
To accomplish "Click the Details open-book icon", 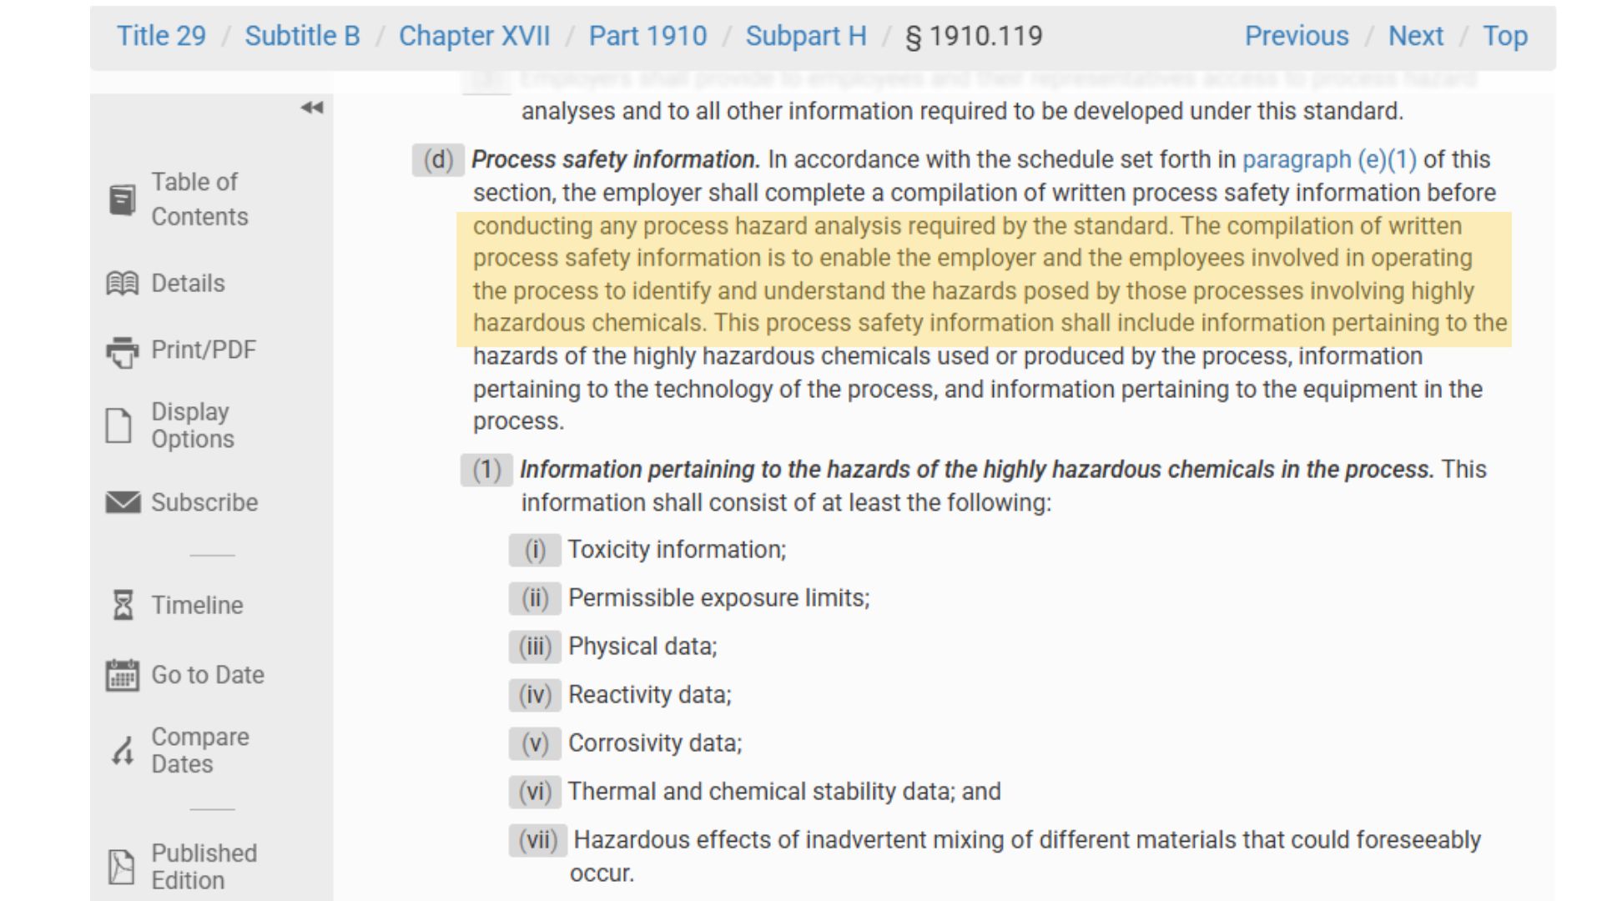I will (x=122, y=284).
